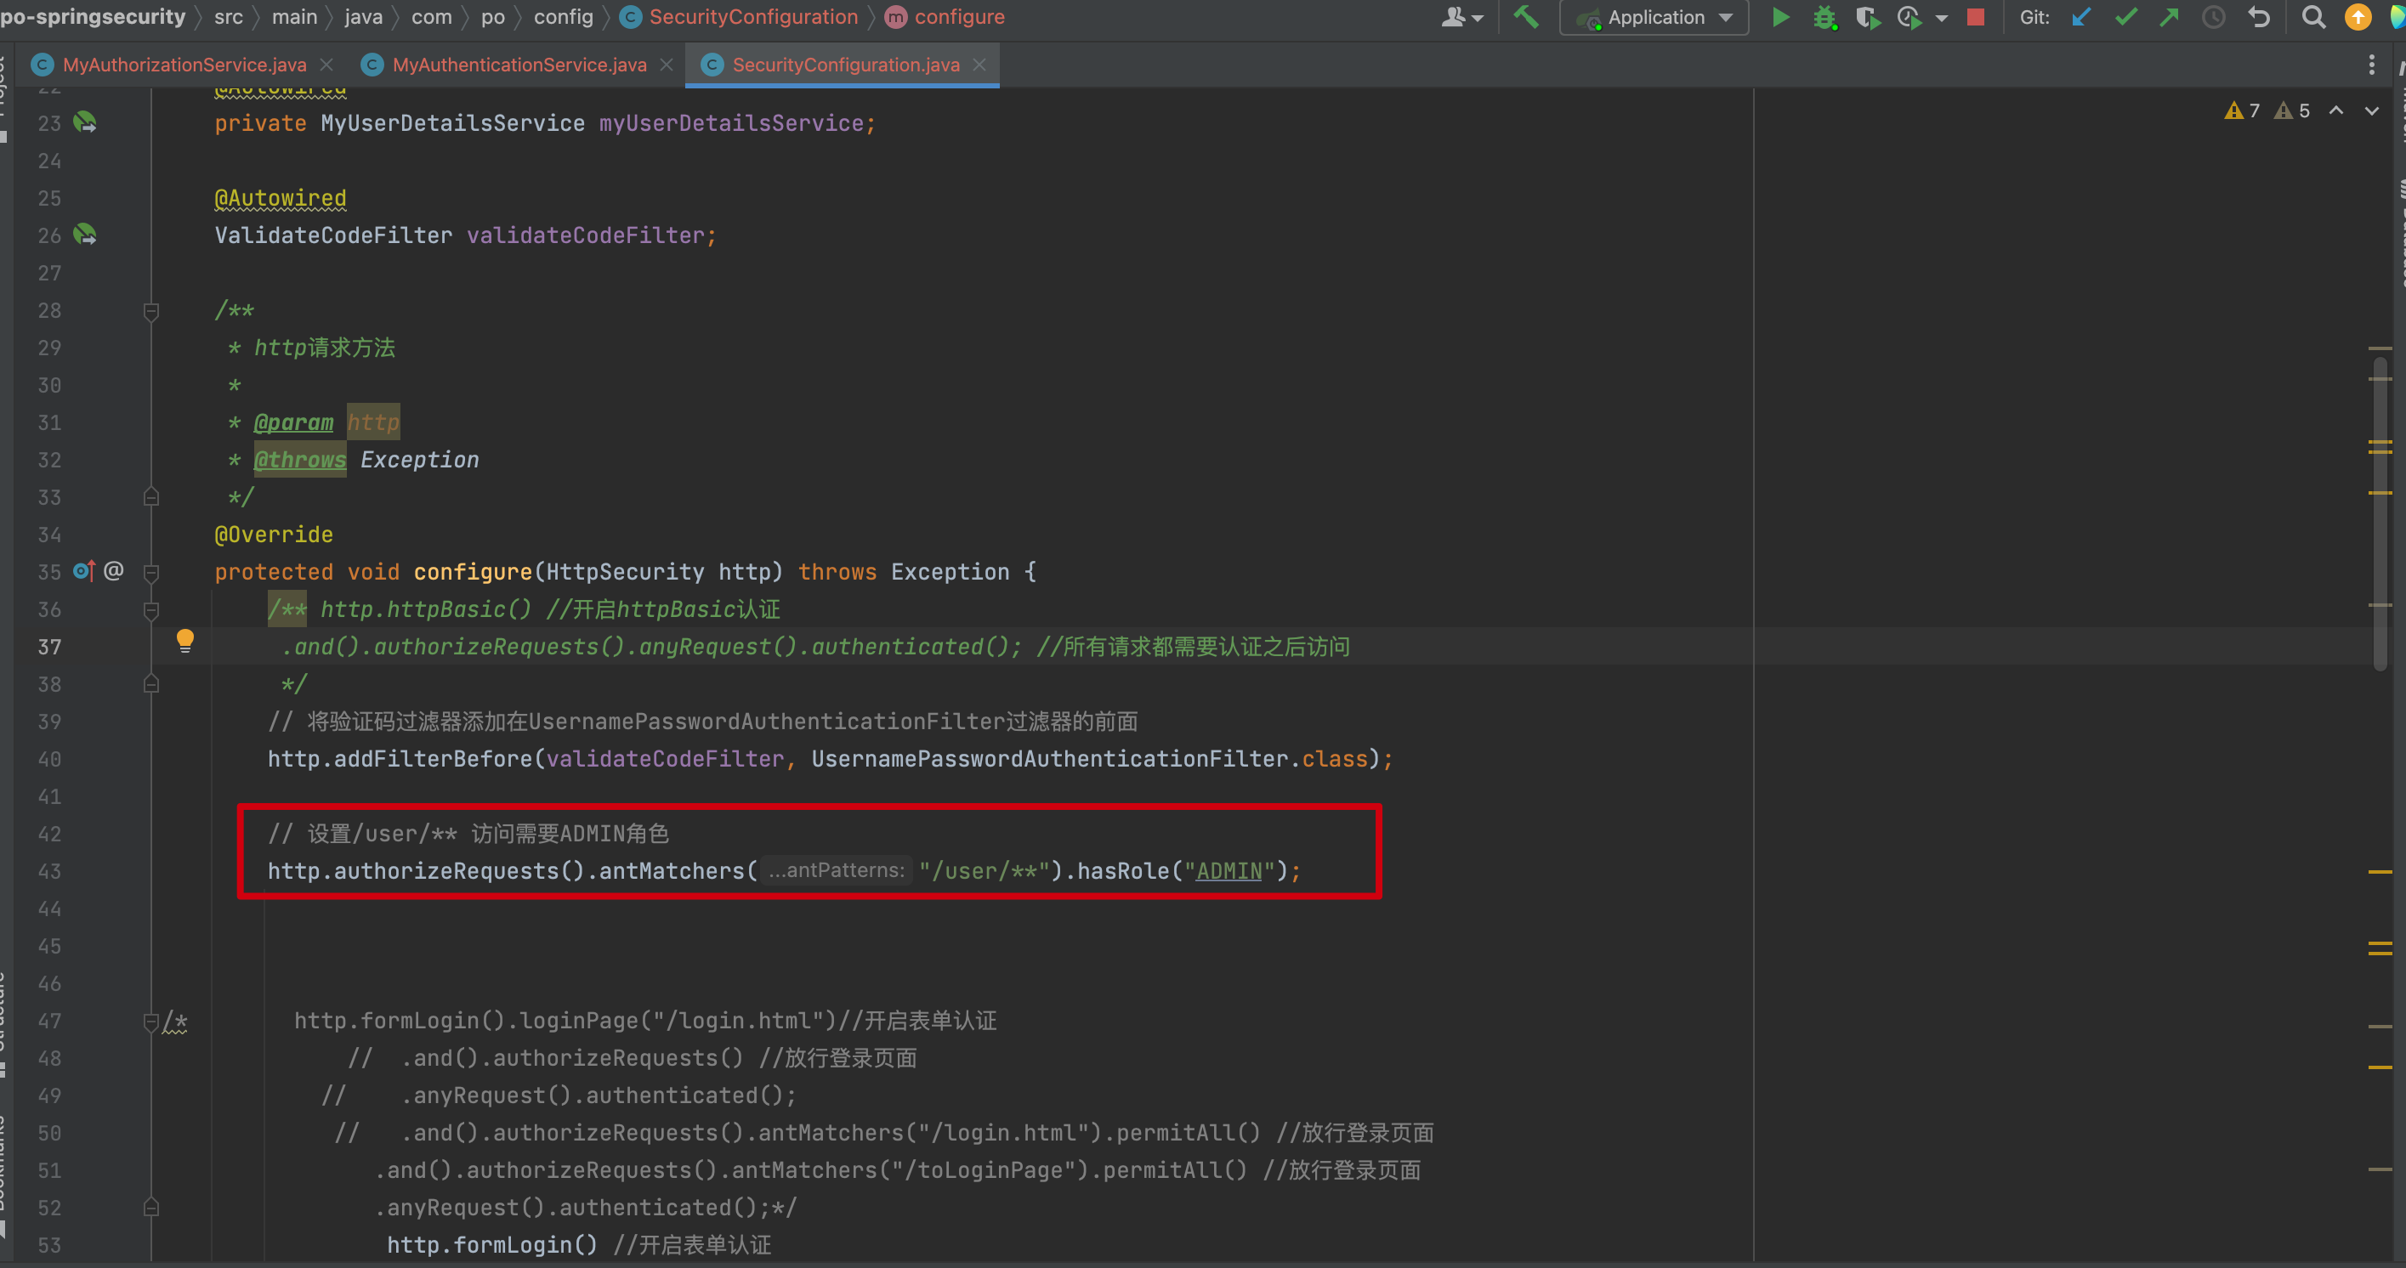Switch to MyAuthorizationService.java tab

click(x=184, y=65)
